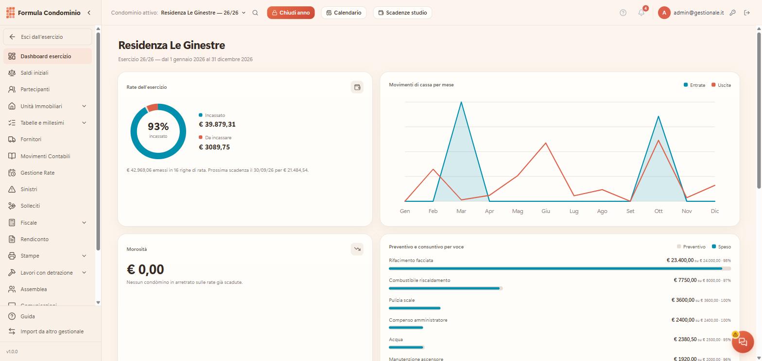Screen dimensions: 762x361
Task: Click the Combustibile riscaldamento progress bar
Action: [x=446, y=288]
